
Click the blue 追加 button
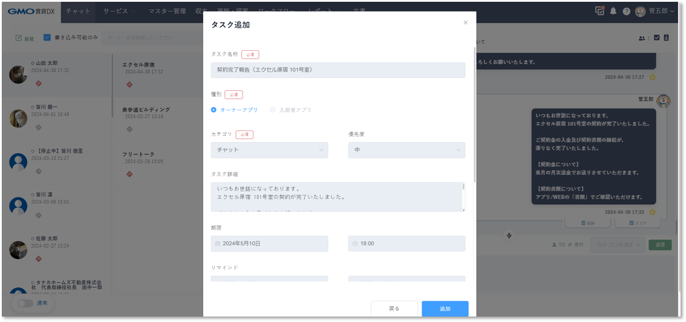pyautogui.click(x=445, y=308)
